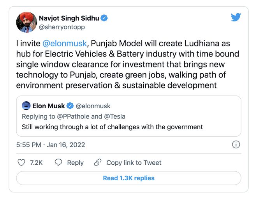257x199 pixels.
Task: Open Navjot Singh Sidhu's profile picture
Action: coord(26,22)
